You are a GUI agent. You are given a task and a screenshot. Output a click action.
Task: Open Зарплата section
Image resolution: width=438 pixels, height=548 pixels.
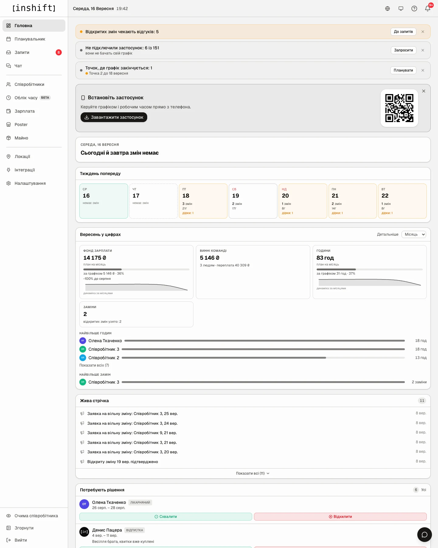pos(34,111)
